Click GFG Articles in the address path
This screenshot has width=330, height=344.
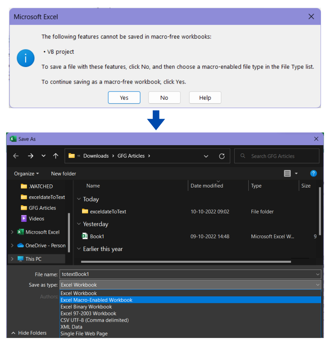click(131, 156)
